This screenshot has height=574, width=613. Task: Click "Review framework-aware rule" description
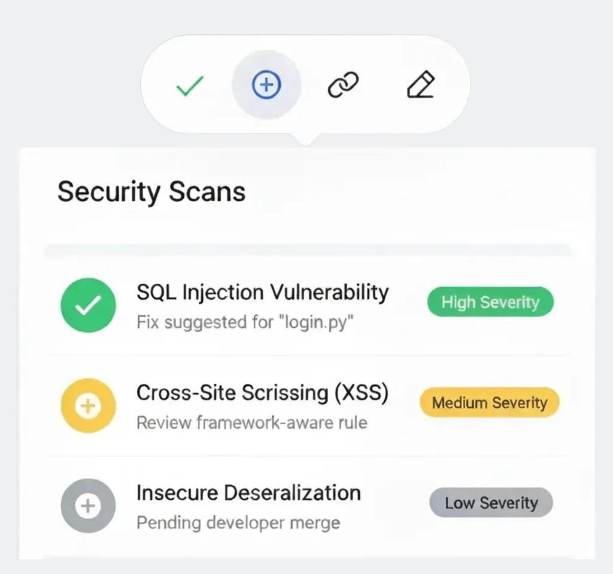coord(251,423)
